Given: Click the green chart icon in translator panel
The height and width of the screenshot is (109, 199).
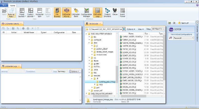Looking at the screenshot, I should [x=170, y=23].
